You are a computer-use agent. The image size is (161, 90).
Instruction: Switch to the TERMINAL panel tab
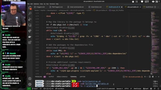[x=73, y=77]
